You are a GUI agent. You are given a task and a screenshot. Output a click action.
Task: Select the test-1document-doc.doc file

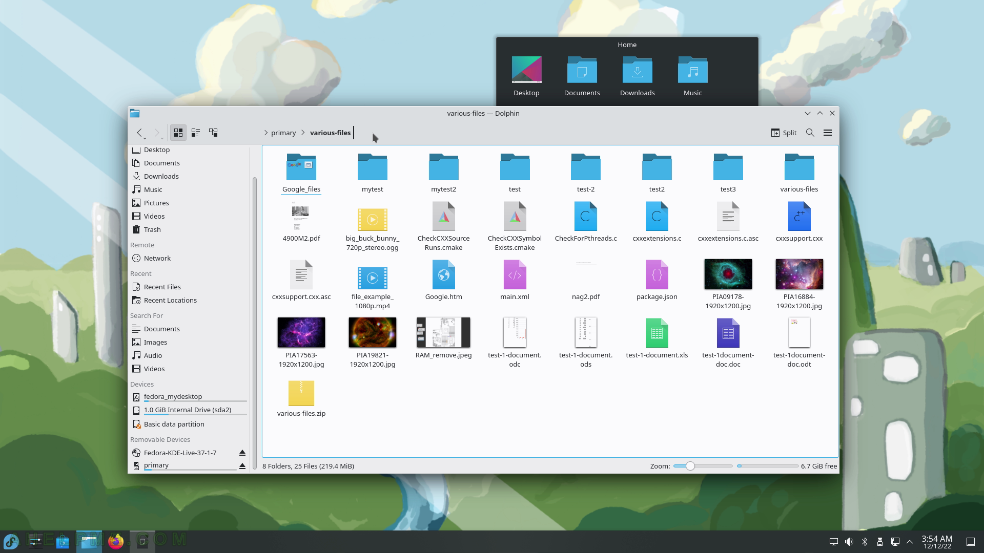(x=728, y=343)
